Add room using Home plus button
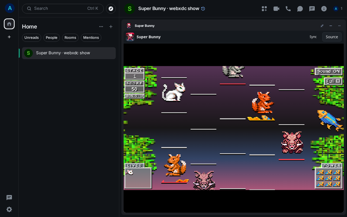 111,27
